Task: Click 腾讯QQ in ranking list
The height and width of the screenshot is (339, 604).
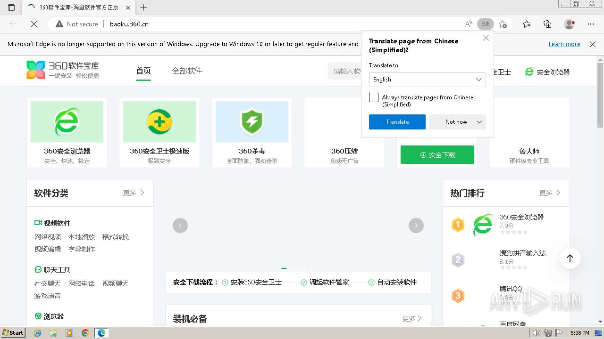Action: coord(511,289)
